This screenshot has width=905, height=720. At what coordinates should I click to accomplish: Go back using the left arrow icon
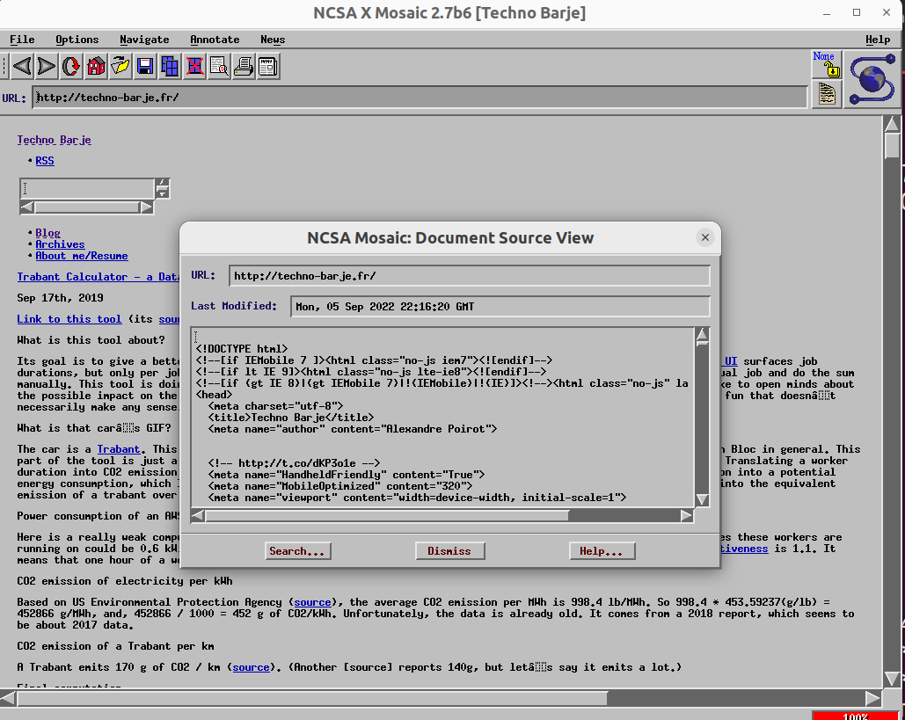tap(22, 66)
